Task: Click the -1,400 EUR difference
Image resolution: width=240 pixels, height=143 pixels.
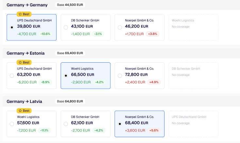Action: pos(80,34)
